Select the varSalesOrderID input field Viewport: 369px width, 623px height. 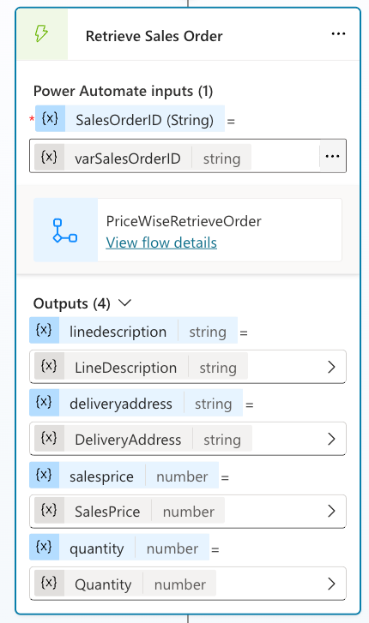[188, 156]
